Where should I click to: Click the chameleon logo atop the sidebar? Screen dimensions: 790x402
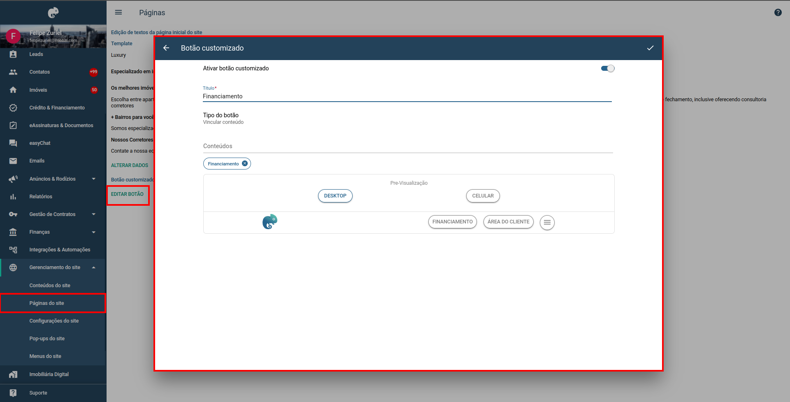(x=53, y=13)
